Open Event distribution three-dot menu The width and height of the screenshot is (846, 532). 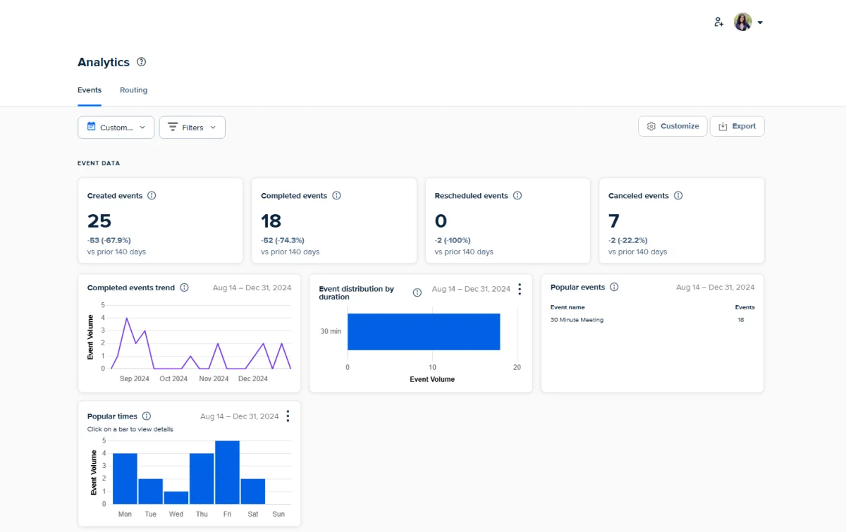520,289
